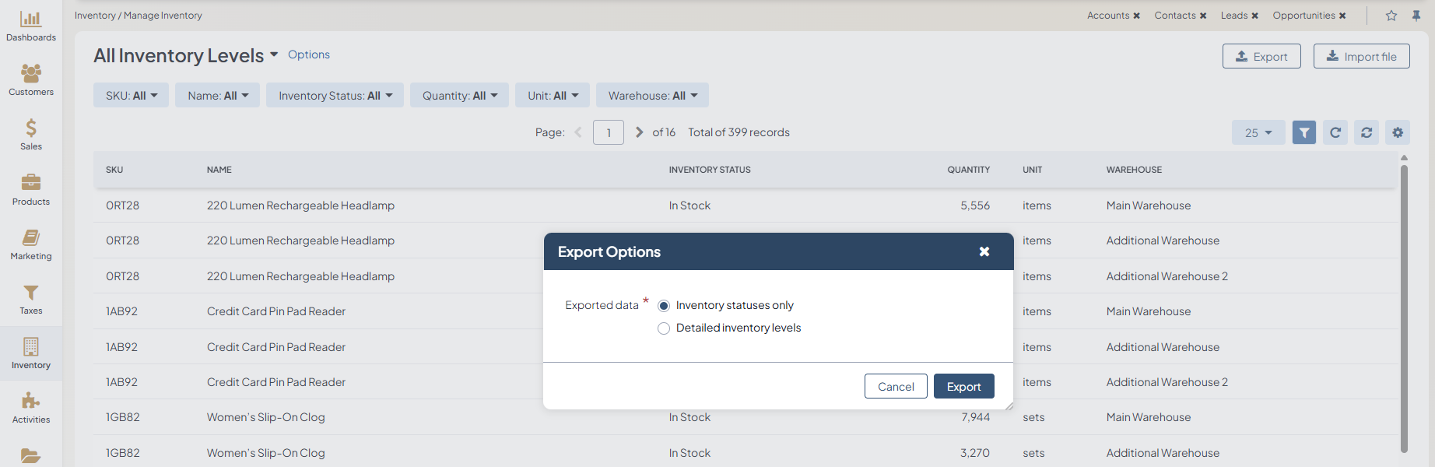Open the Taxes sidebar menu
This screenshot has width=1435, height=467.
click(x=31, y=299)
